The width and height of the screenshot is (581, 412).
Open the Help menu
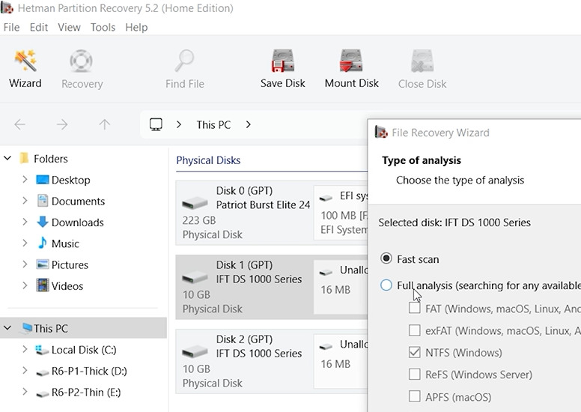136,27
